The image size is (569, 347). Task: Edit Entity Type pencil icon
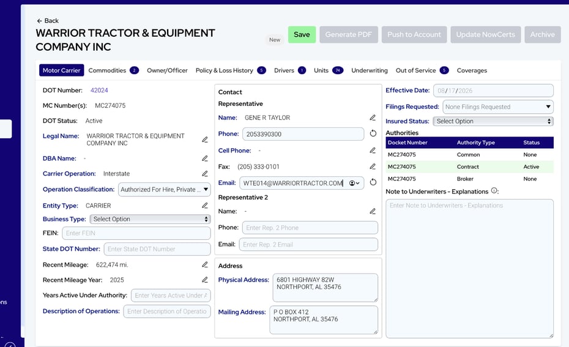pos(205,206)
